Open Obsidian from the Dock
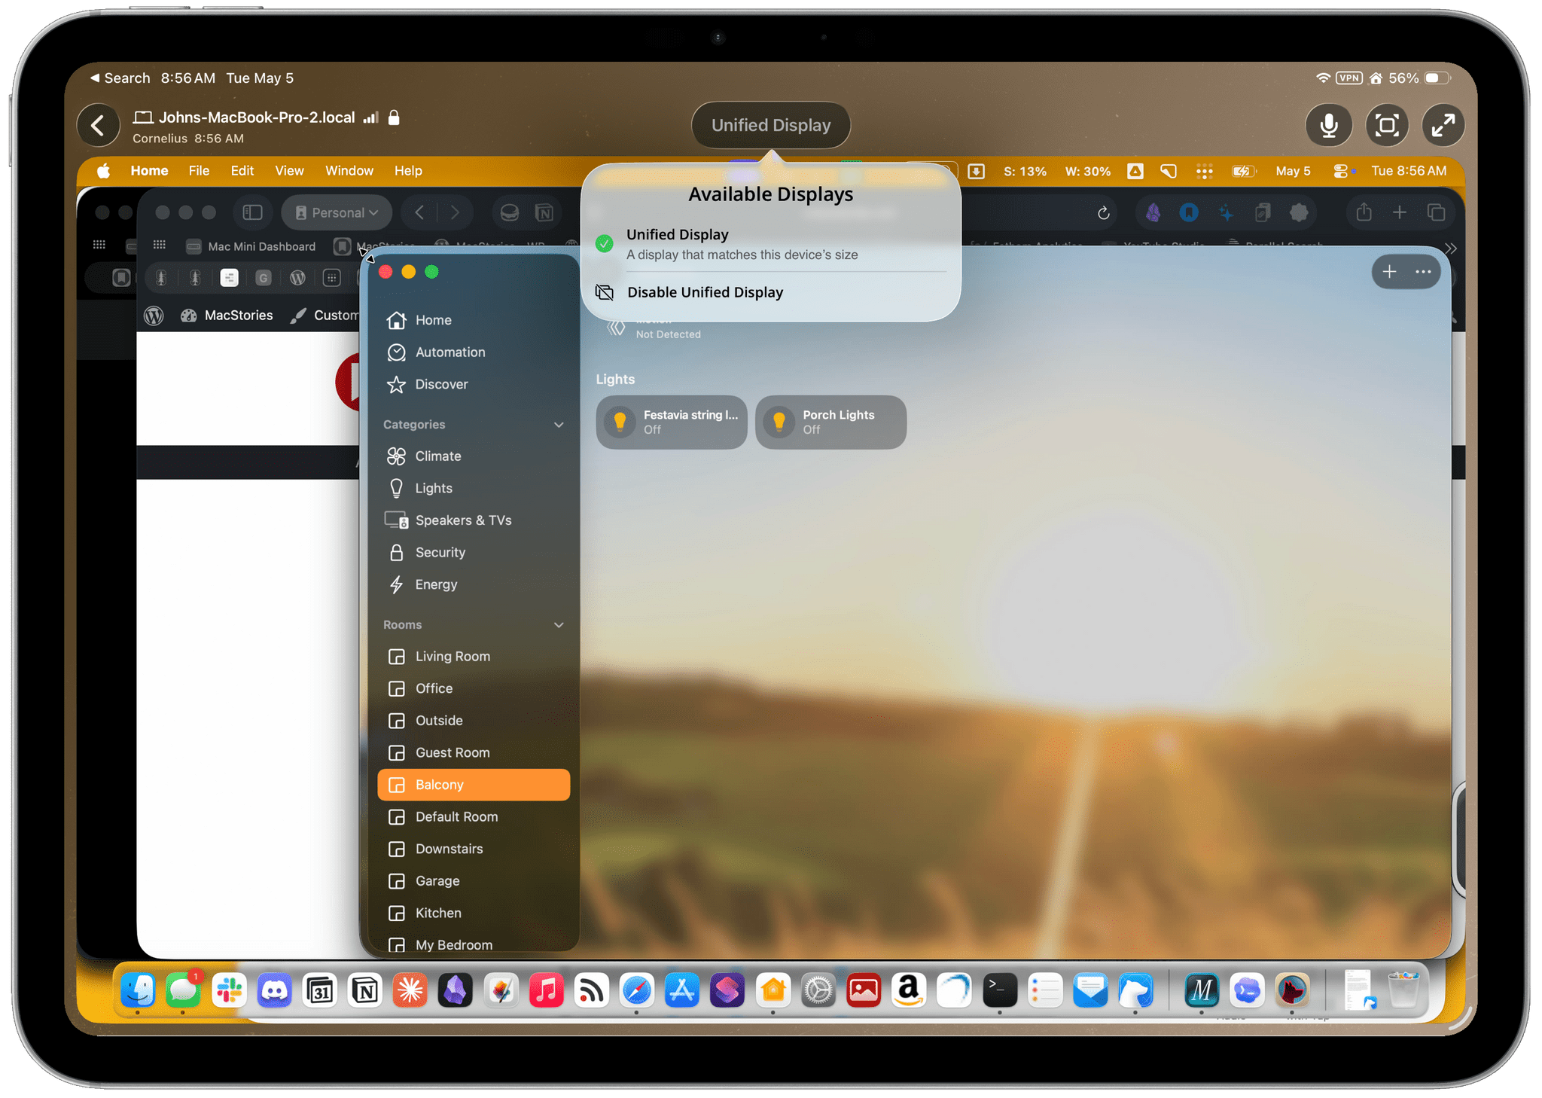Viewport: 1542px width, 1098px height. point(456,990)
